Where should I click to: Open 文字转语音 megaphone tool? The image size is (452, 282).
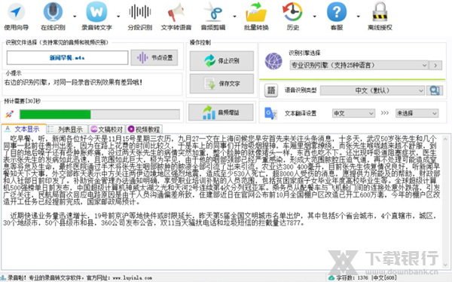tap(176, 16)
